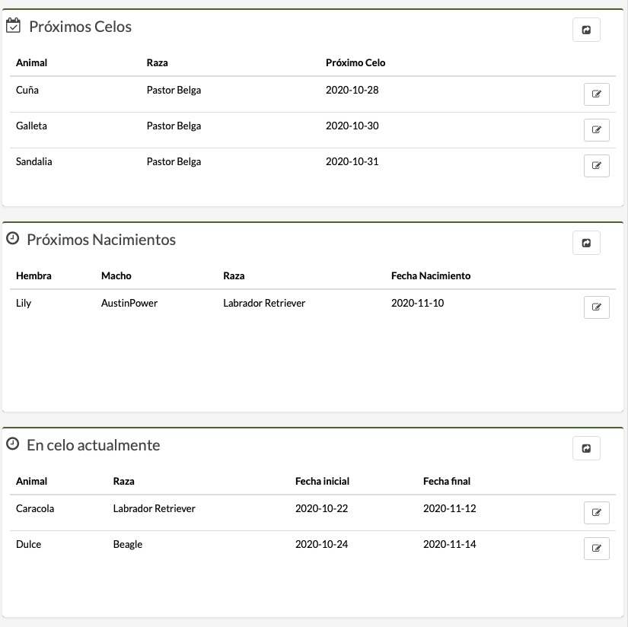Select the Fecha final column header
The width and height of the screenshot is (628, 627).
pos(447,481)
